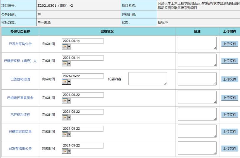Viewport: 240px width, 158px height.
Task: Upload attachment for 已发布结果公告 row
Action: click(x=229, y=149)
